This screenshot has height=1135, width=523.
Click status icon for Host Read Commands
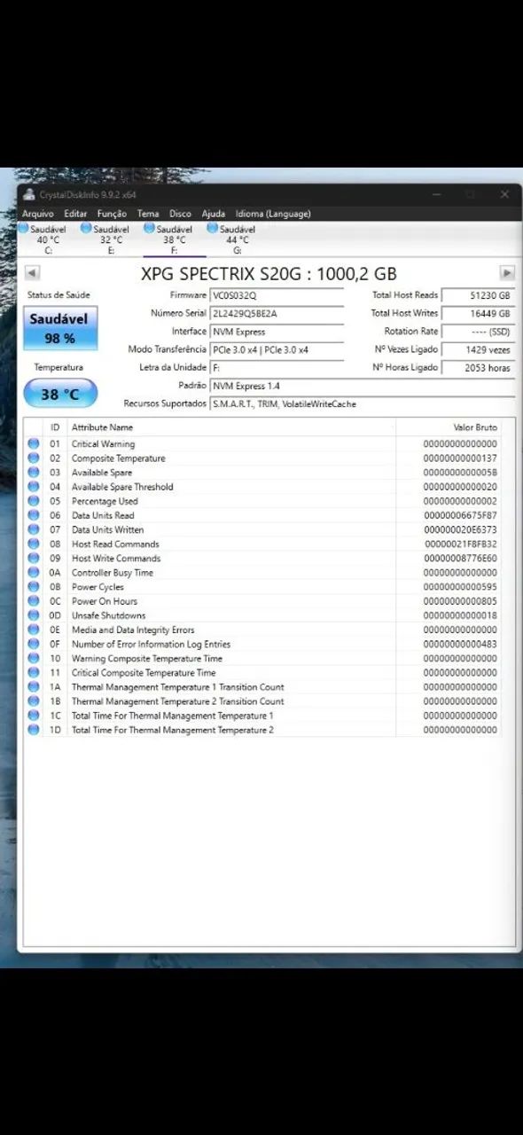click(x=34, y=544)
